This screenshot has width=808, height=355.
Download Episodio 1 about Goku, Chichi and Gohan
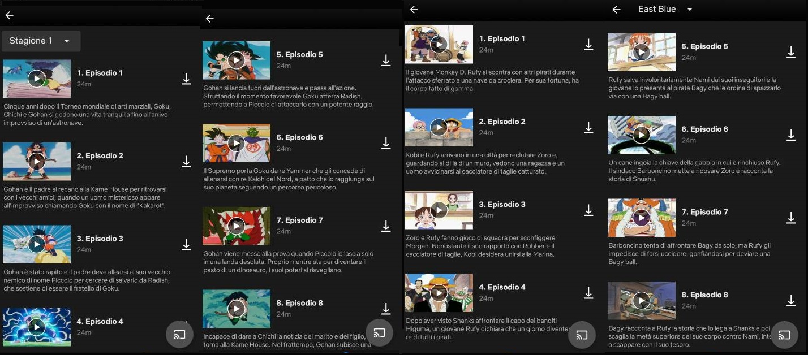[186, 79]
